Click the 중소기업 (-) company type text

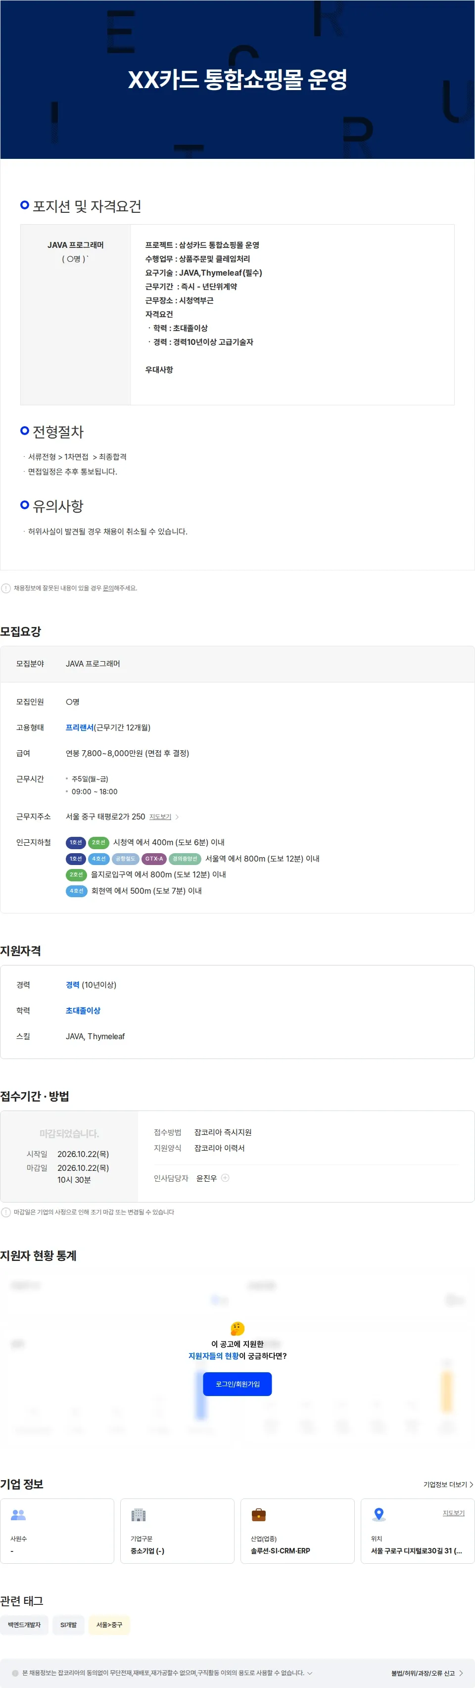pos(147,1551)
